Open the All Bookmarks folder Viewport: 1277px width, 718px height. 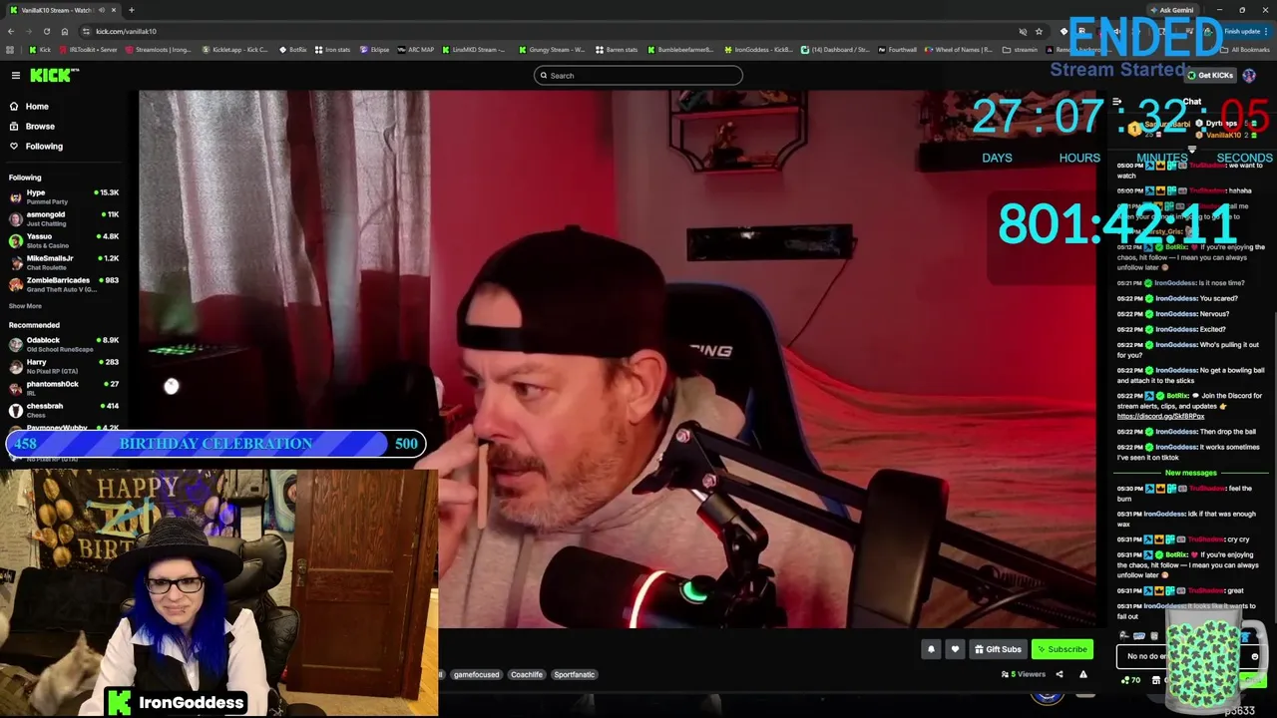tap(1245, 50)
